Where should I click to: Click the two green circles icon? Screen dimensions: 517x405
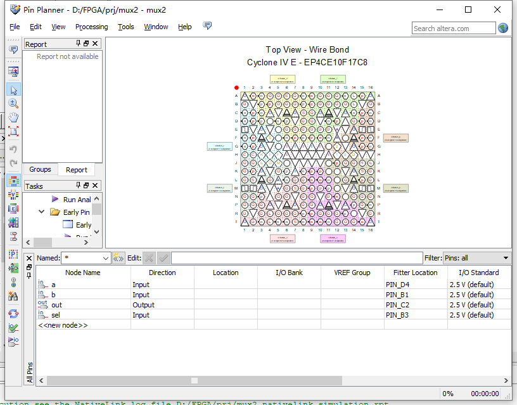click(x=13, y=282)
